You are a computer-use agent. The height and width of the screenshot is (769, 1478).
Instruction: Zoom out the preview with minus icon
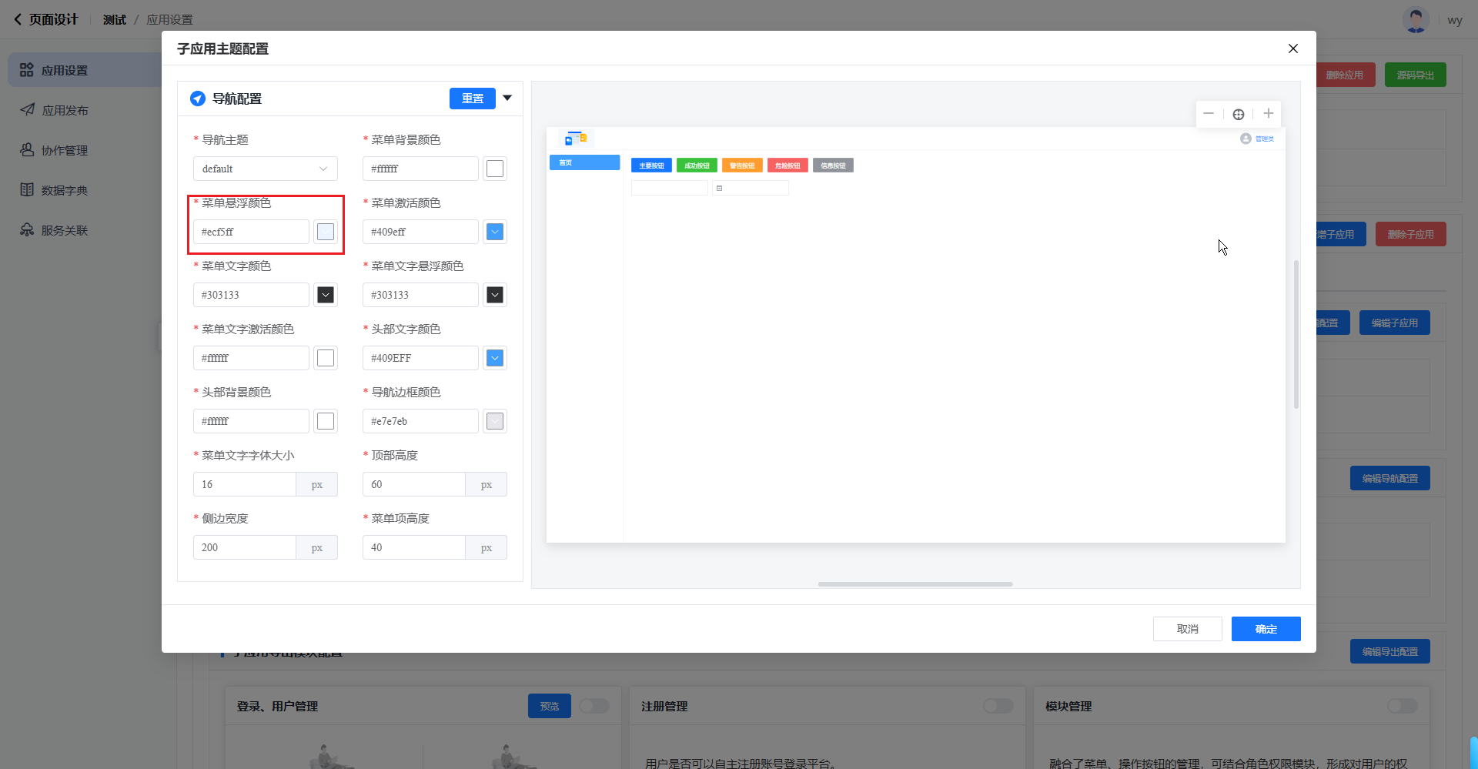click(1209, 114)
